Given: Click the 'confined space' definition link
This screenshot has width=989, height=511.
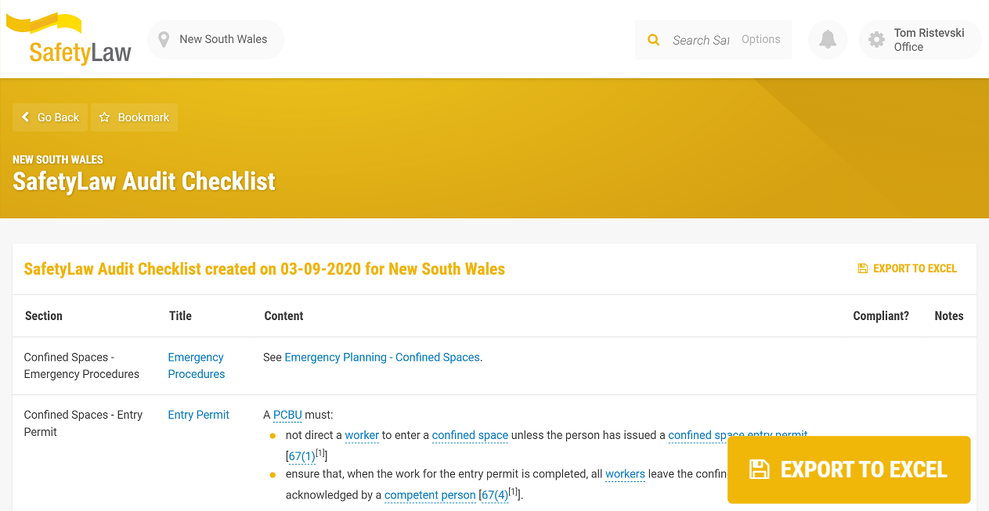Looking at the screenshot, I should 470,435.
